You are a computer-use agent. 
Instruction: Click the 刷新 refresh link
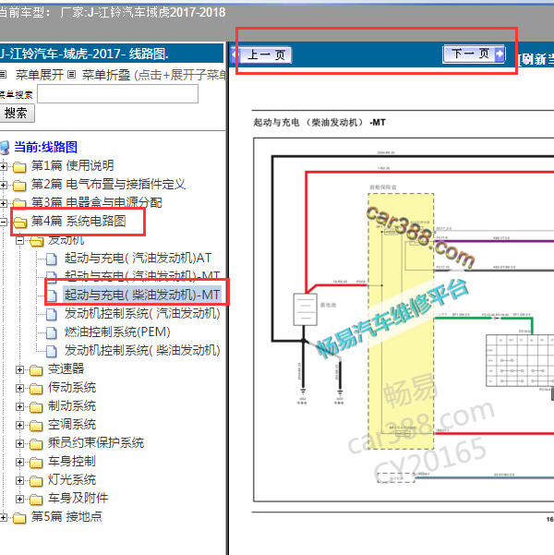pyautogui.click(x=536, y=59)
